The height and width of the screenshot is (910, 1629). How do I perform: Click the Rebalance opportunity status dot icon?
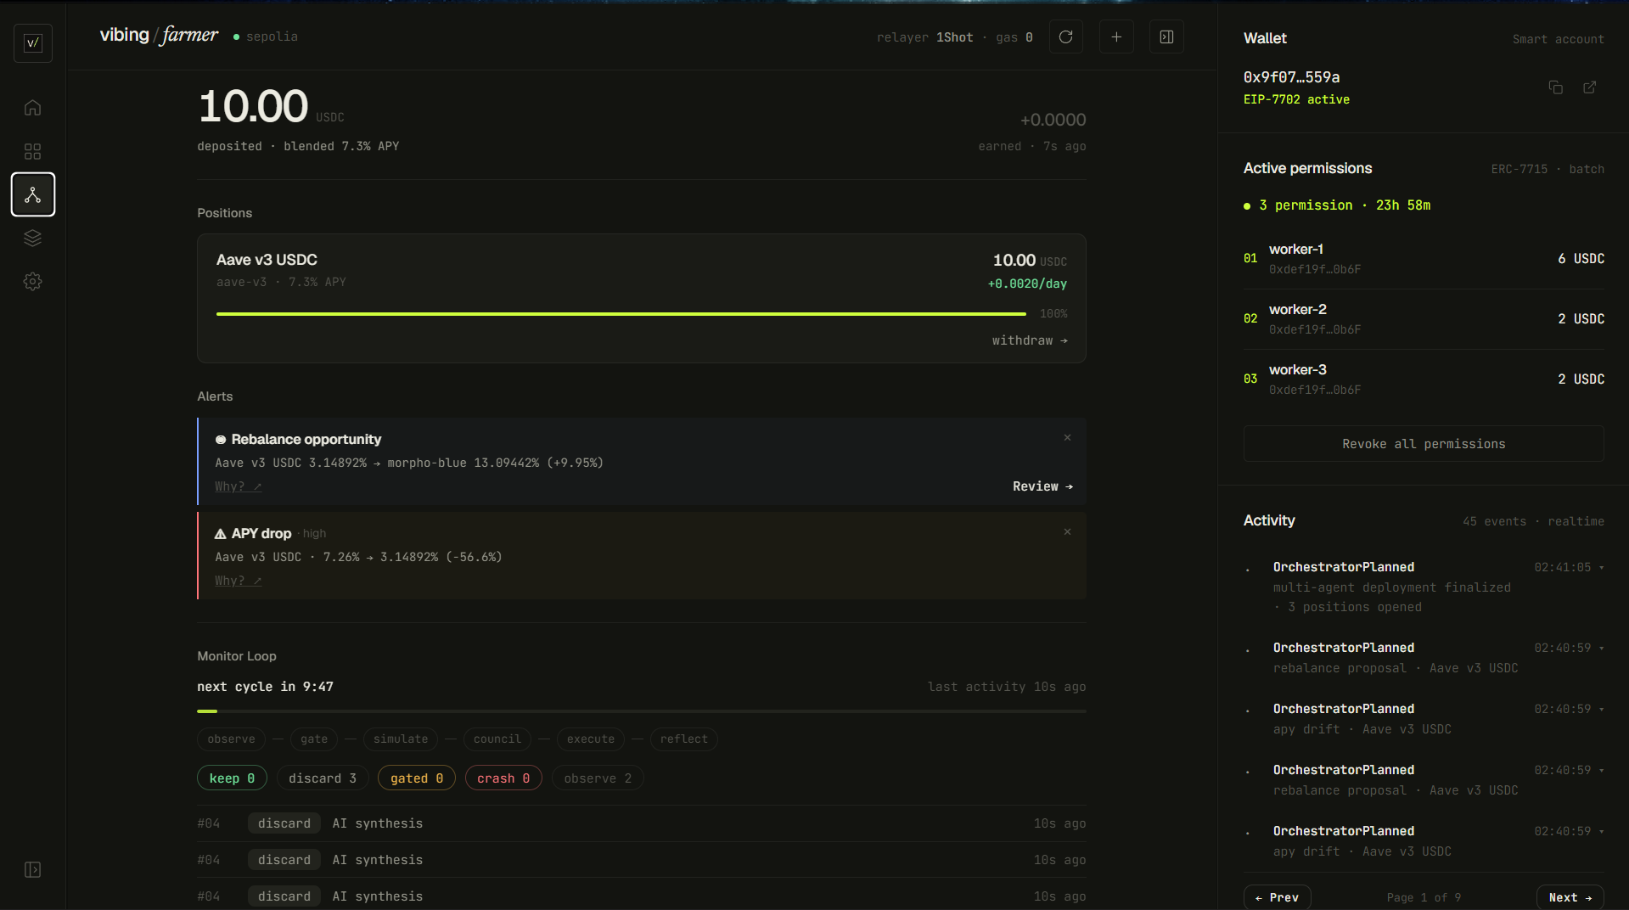(221, 440)
